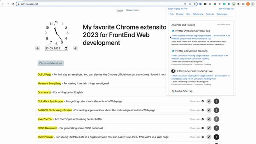Toggle done checkmark for ColorPick Eyedropper
The height and width of the screenshot is (144, 256).
209,101
